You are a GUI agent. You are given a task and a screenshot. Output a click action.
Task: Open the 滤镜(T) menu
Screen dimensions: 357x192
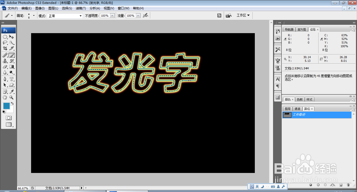(81, 8)
